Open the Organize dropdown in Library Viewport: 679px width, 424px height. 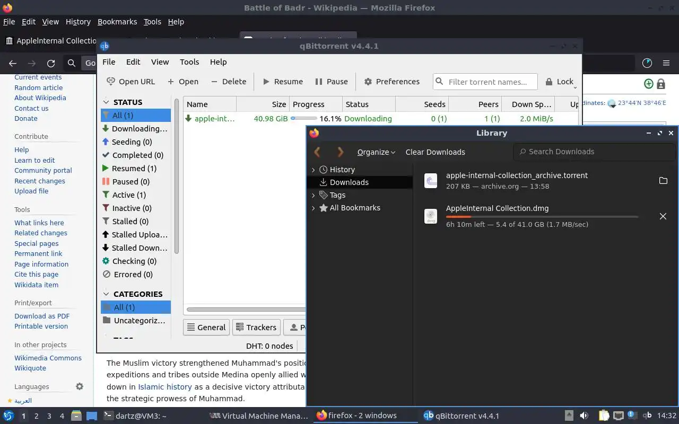tap(376, 152)
